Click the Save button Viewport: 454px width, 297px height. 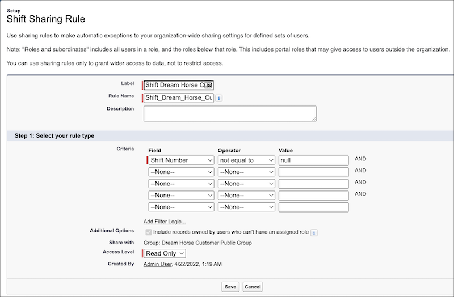[230, 287]
